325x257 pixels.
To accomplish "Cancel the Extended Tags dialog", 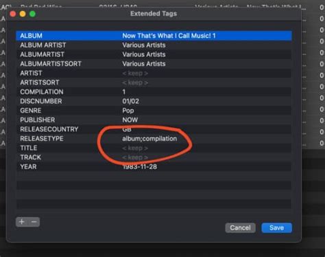I will tap(240, 227).
